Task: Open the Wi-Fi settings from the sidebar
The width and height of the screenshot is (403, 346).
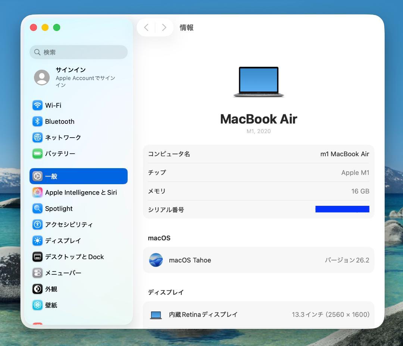Action: (x=37, y=105)
